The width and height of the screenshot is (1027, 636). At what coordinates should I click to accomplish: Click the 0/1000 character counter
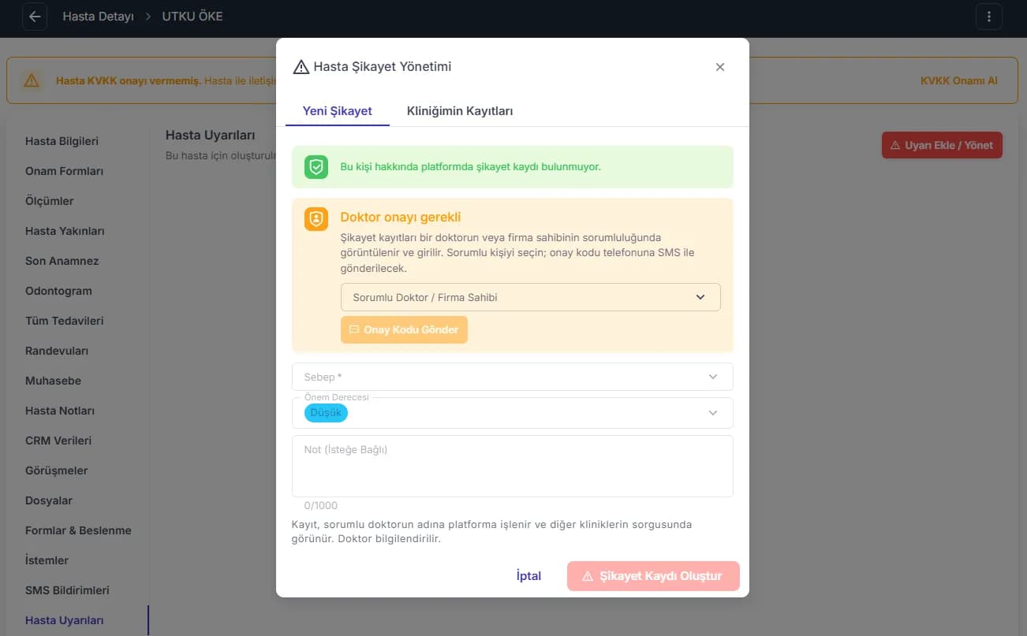pyautogui.click(x=321, y=505)
